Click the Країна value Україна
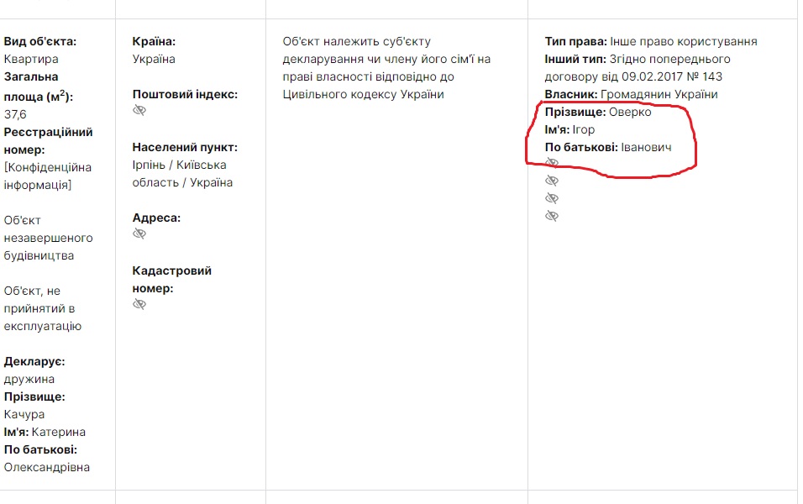Screen dimensions: 803x504 coord(154,59)
